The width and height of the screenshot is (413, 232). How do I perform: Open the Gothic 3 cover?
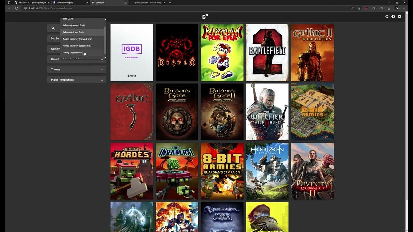132,112
